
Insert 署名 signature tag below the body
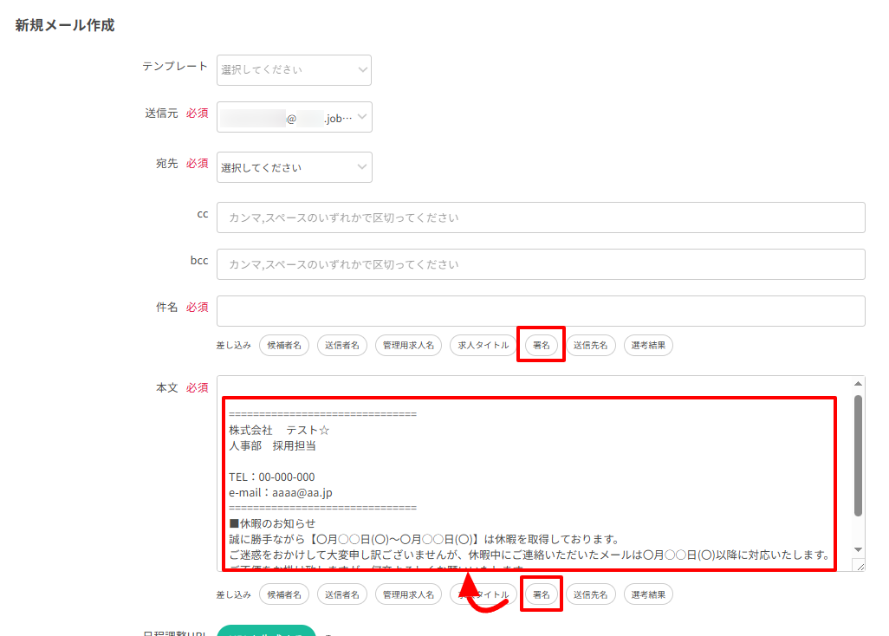pos(541,594)
